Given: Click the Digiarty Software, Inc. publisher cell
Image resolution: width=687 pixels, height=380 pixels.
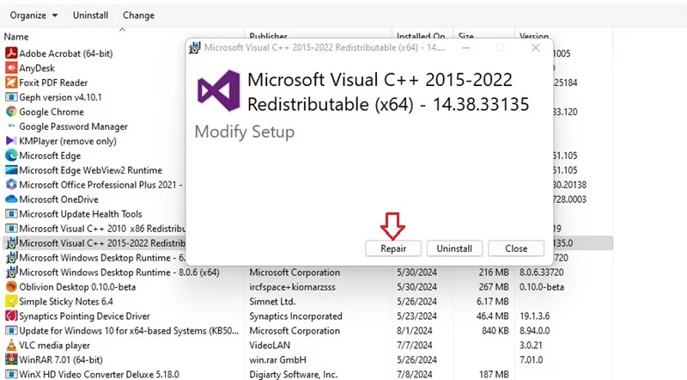Looking at the screenshot, I should pos(293,374).
